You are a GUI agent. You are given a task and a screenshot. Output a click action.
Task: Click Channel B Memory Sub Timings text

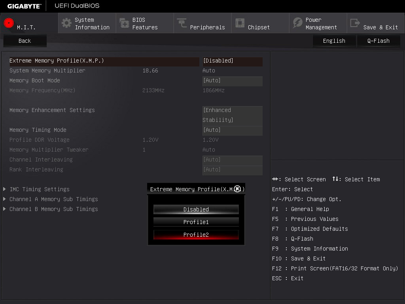[x=54, y=209]
